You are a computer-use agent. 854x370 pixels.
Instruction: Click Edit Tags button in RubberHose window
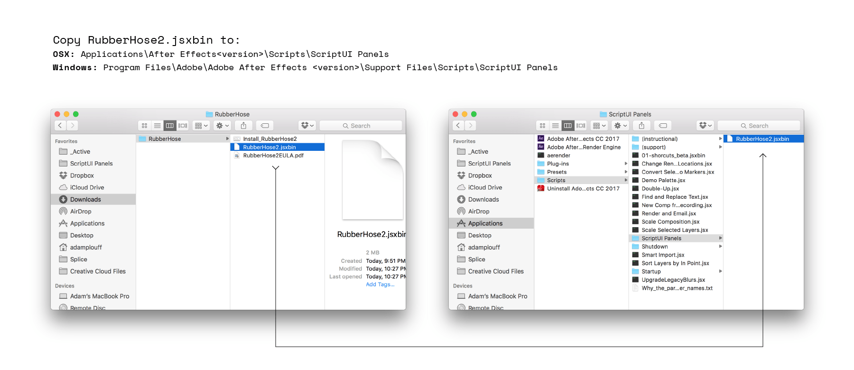[x=265, y=126]
